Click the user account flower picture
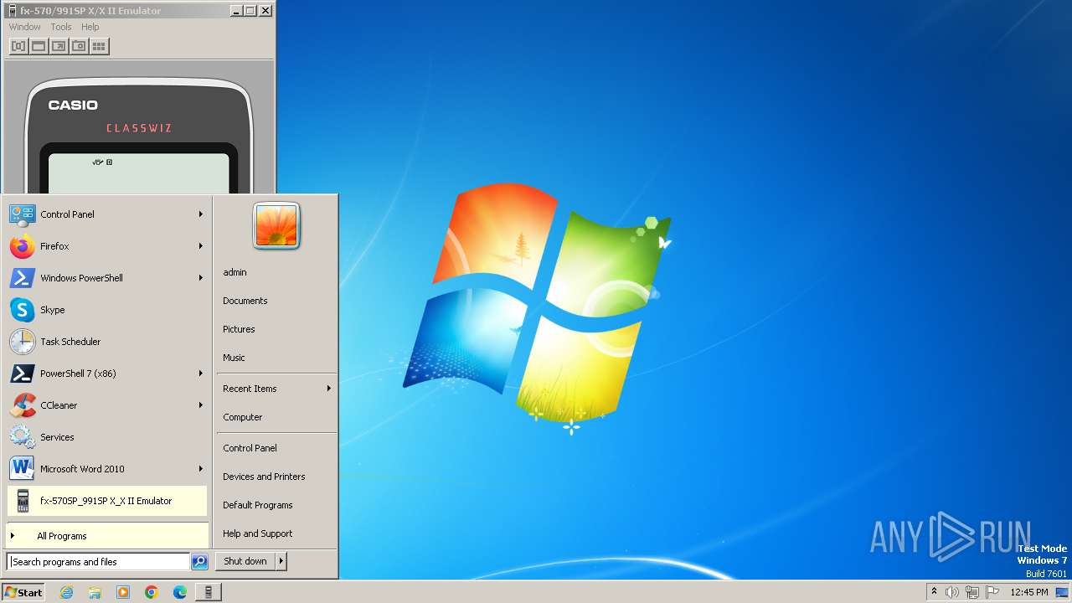This screenshot has height=603, width=1072. pos(276,226)
